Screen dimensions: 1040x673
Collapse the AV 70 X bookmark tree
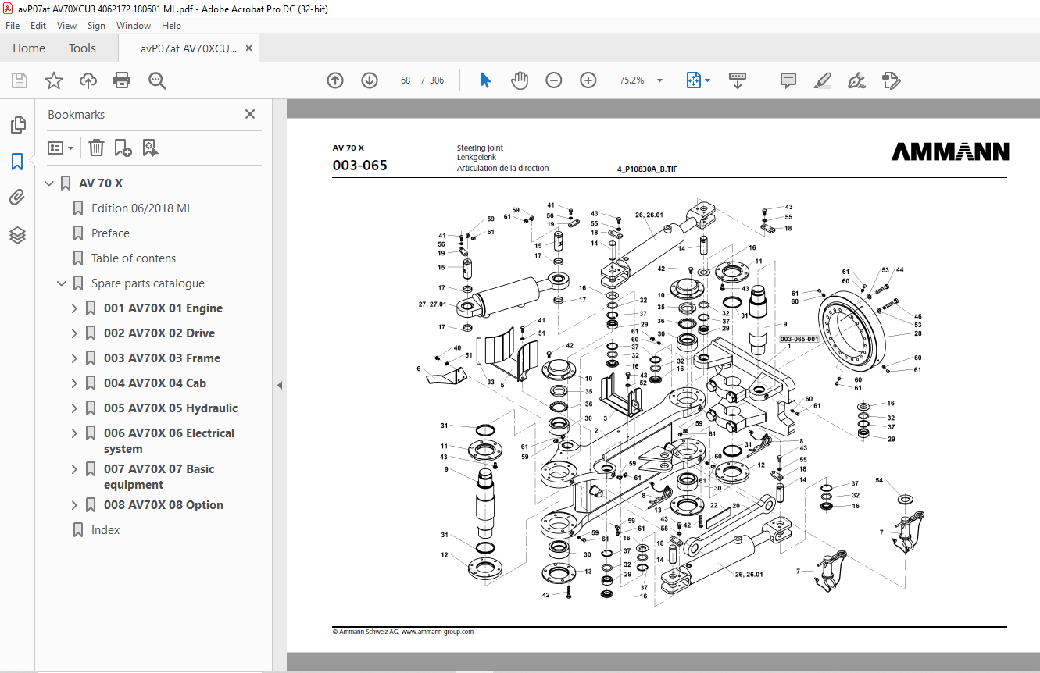tap(49, 183)
